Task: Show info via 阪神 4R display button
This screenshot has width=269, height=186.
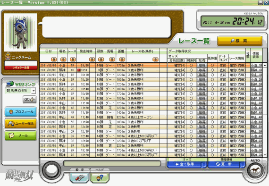Action: 256,112
